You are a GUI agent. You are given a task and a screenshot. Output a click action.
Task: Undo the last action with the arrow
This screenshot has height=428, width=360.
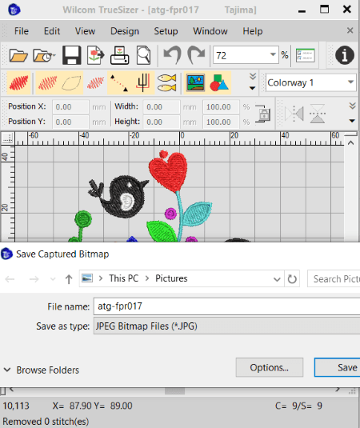[172, 55]
